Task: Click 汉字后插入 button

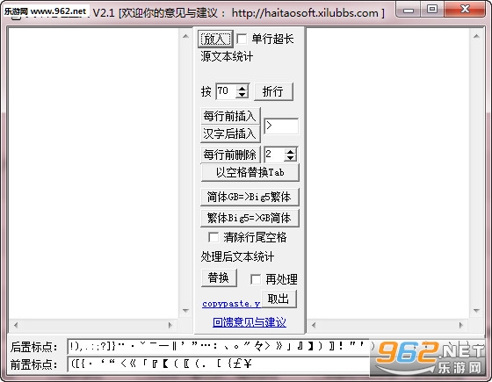Action: point(230,133)
